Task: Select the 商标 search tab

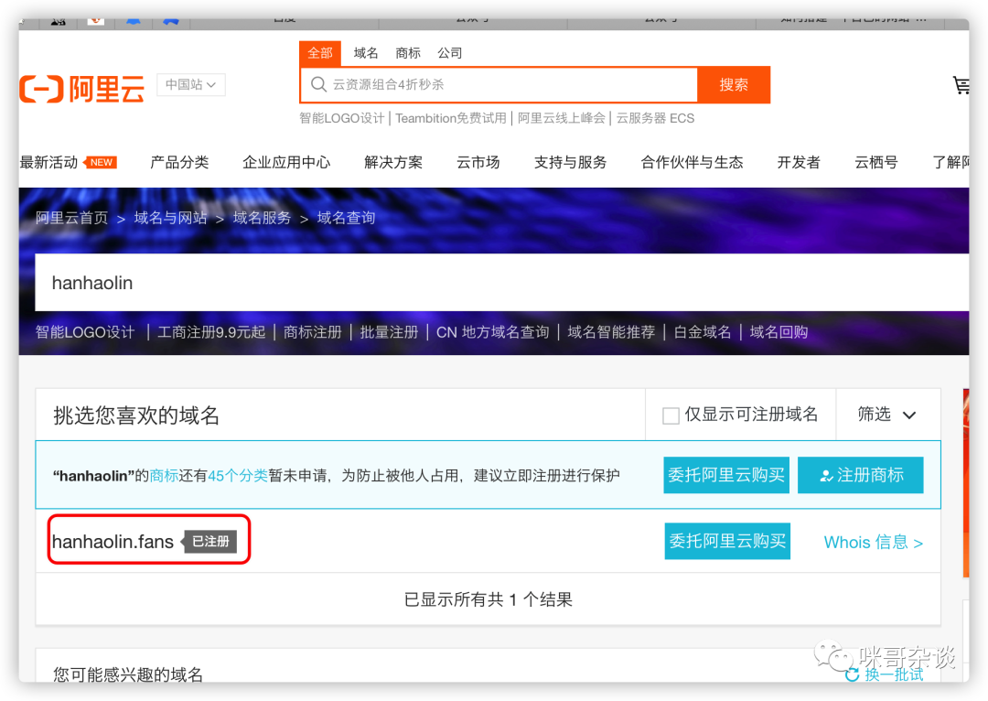Action: [408, 53]
